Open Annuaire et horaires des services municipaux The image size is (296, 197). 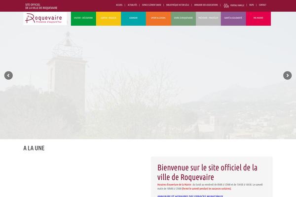click(190, 196)
